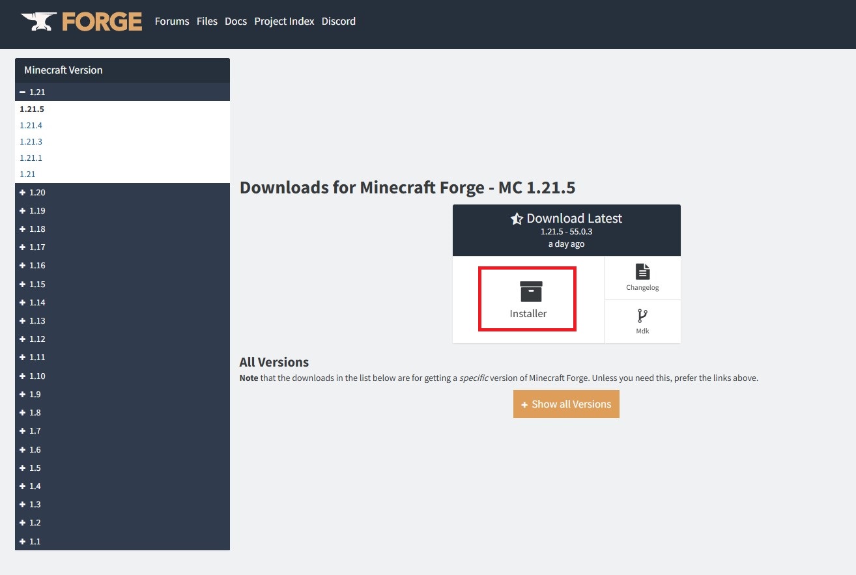
Task: Click the Forge anvil logo
Action: [x=81, y=21]
